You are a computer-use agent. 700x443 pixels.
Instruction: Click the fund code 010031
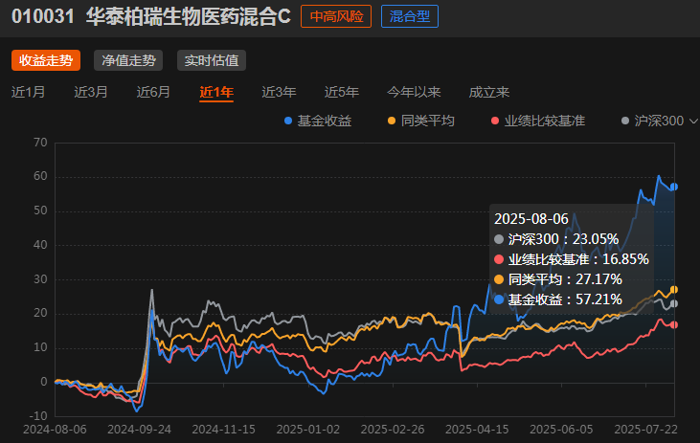[43, 16]
